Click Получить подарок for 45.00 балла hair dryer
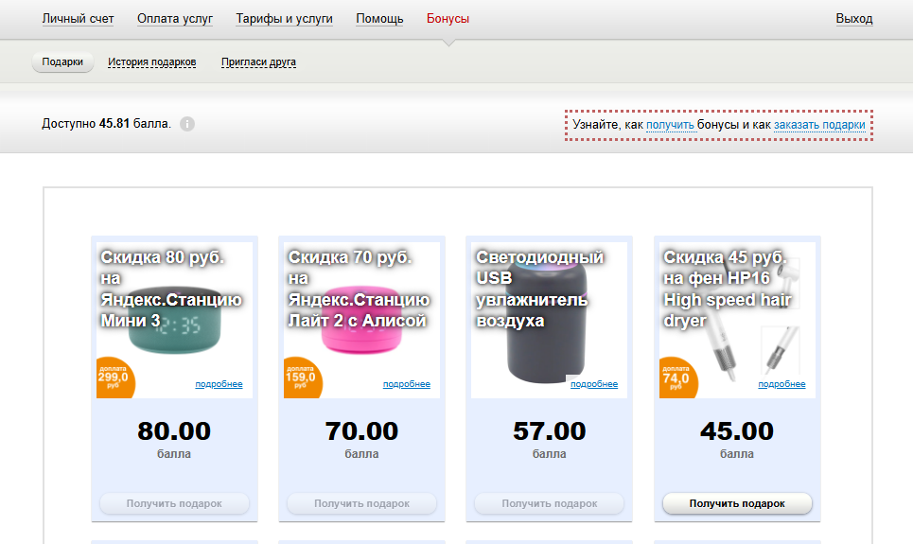913x544 pixels. [737, 503]
